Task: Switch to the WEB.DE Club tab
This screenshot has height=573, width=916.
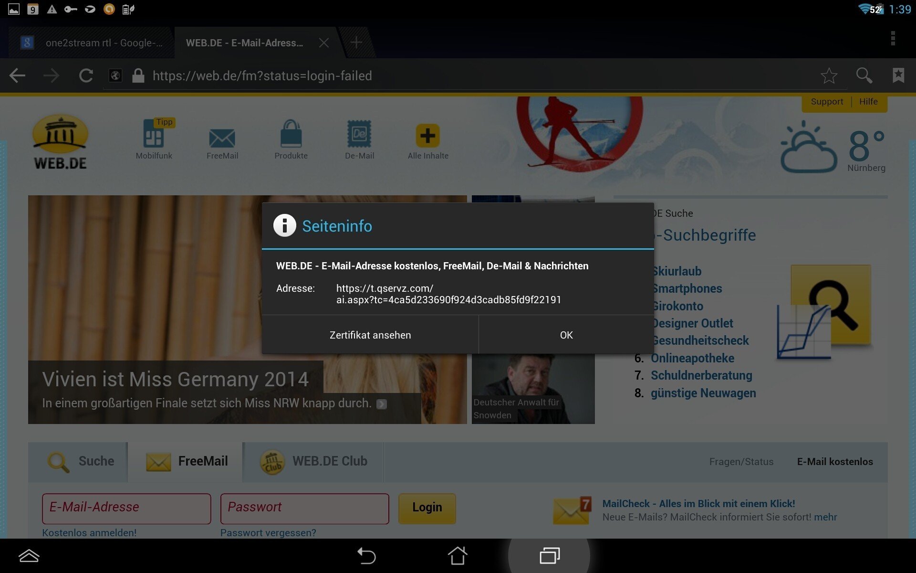Action: pos(314,461)
